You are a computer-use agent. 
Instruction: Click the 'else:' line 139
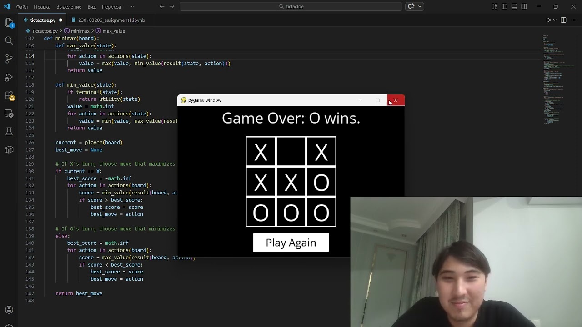click(x=63, y=236)
